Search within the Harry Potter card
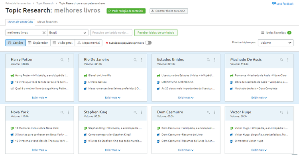 click(62, 60)
